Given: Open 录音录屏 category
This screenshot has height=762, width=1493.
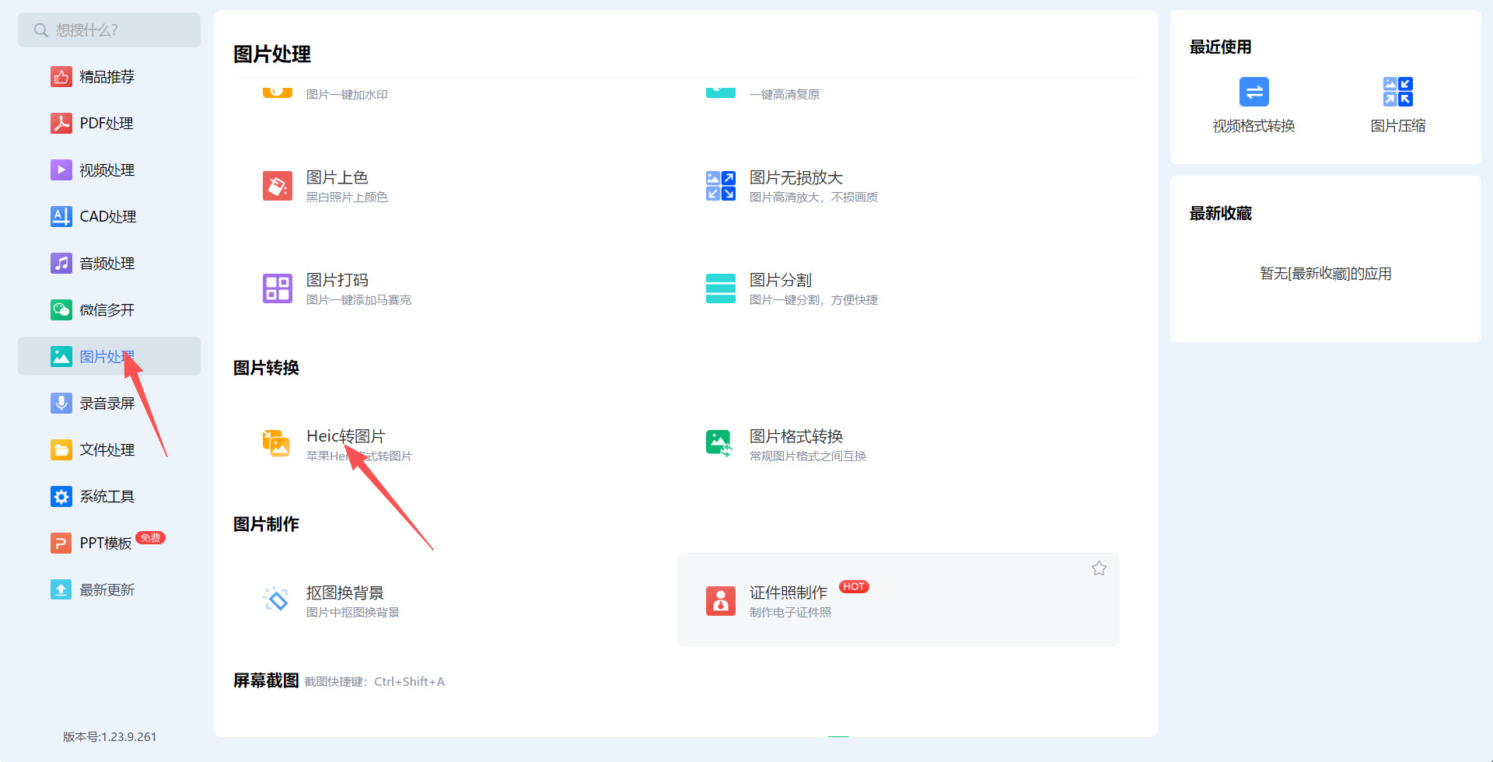Looking at the screenshot, I should tap(109, 404).
